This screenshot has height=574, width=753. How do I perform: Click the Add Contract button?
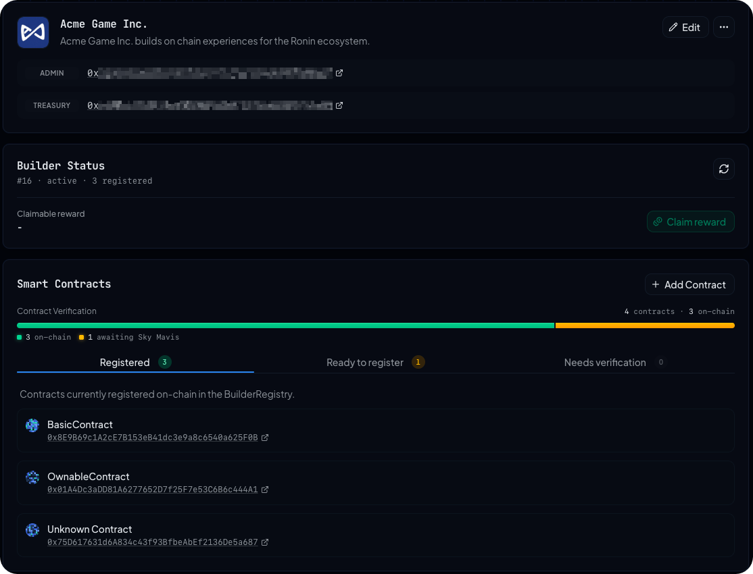pos(689,284)
